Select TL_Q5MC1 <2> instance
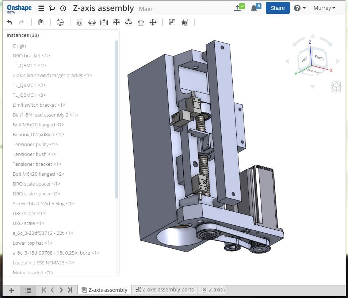 point(29,85)
